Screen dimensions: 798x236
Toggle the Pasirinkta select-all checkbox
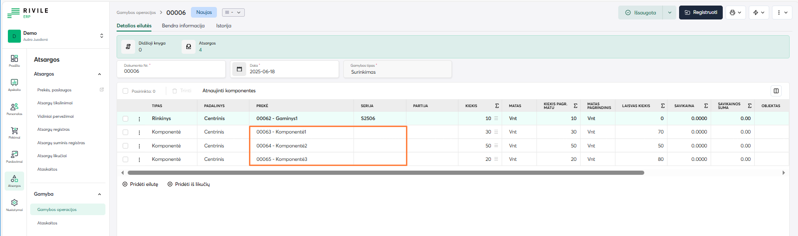point(125,91)
